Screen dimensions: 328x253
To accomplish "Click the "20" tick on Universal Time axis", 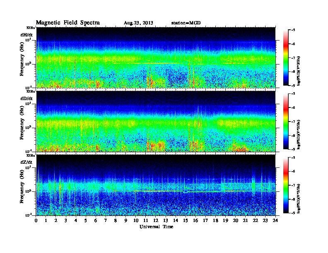I will click(236, 221).
